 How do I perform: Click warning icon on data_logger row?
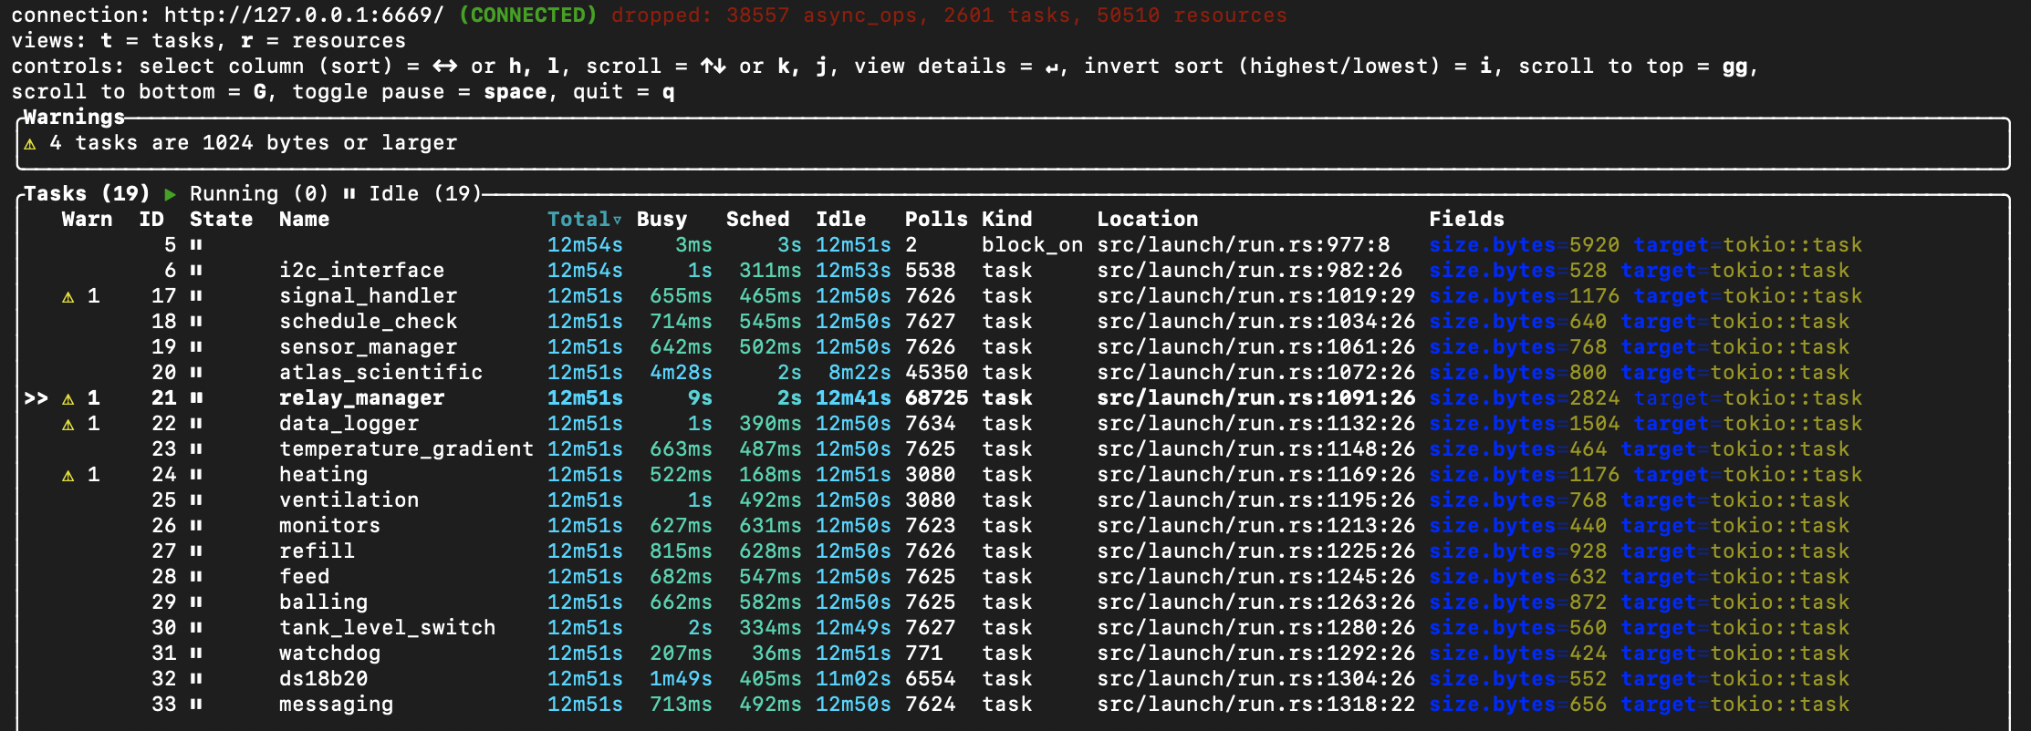[68, 425]
